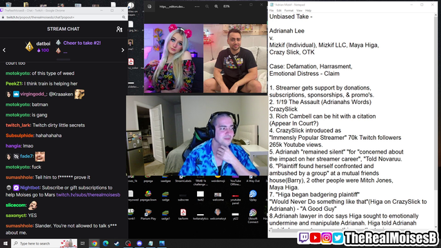
Task: Open Microsoft Edge from the taskbar
Action: 105,243
